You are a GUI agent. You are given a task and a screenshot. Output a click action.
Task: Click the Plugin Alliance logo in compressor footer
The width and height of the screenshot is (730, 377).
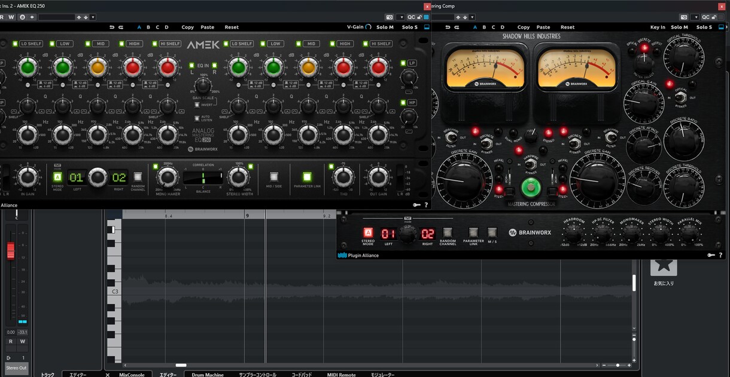pos(358,255)
